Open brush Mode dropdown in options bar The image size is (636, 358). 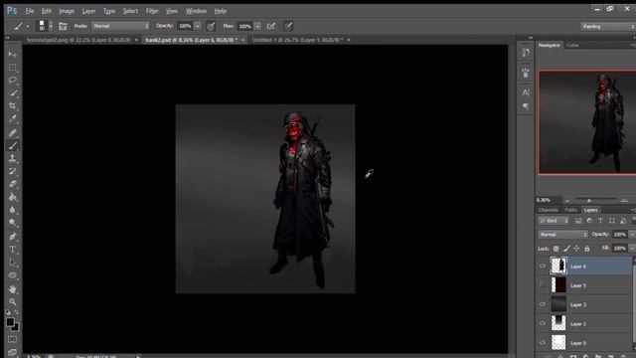pyautogui.click(x=121, y=26)
